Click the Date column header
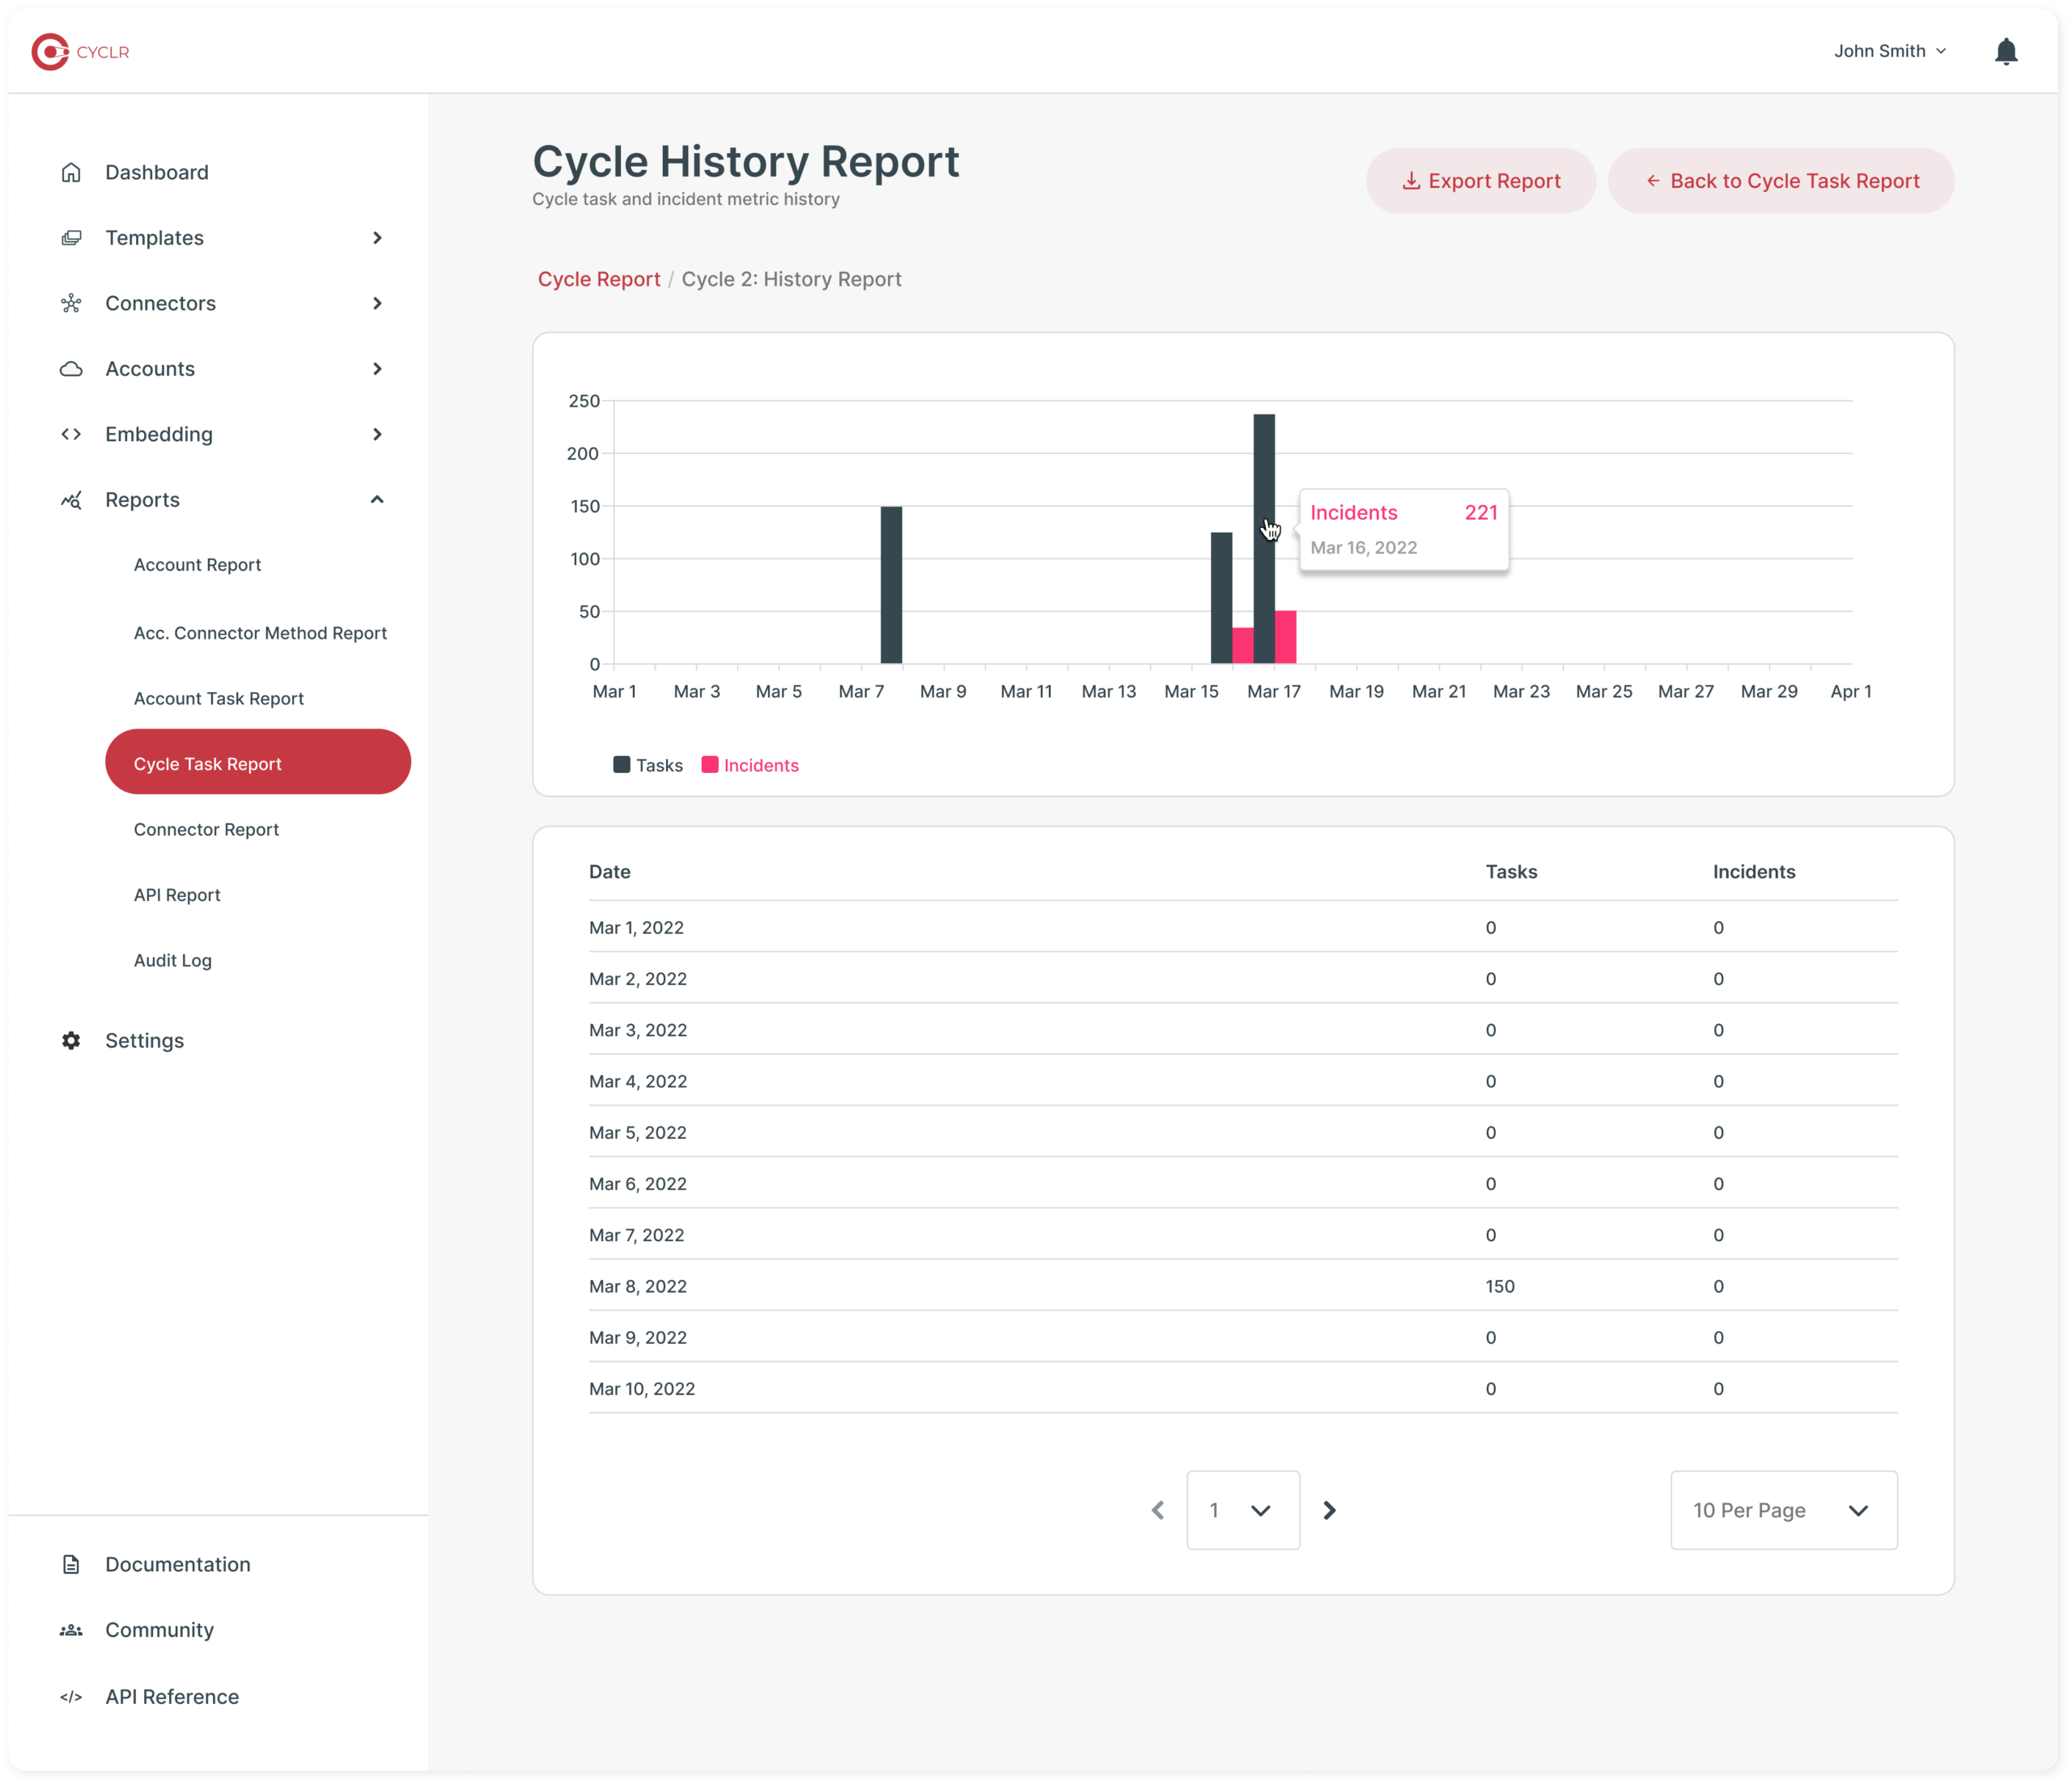Image resolution: width=2072 pixels, height=1785 pixels. tap(610, 872)
